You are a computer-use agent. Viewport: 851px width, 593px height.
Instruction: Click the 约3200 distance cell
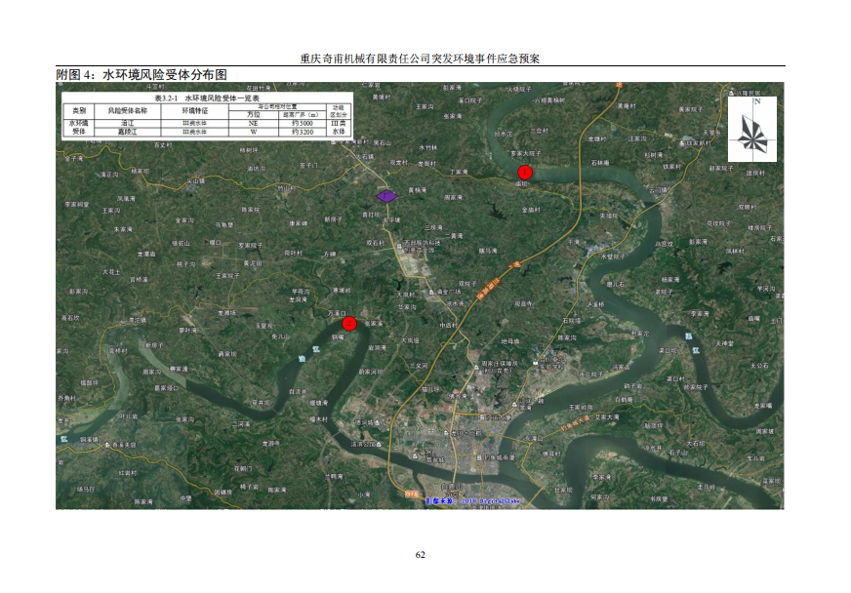point(302,131)
